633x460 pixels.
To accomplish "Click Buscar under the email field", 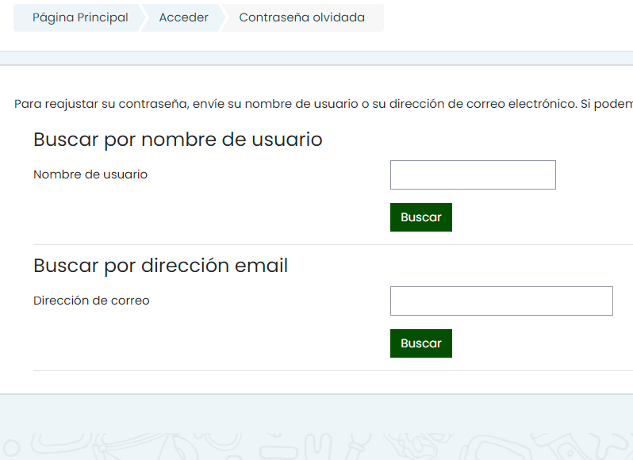I will 421,343.
